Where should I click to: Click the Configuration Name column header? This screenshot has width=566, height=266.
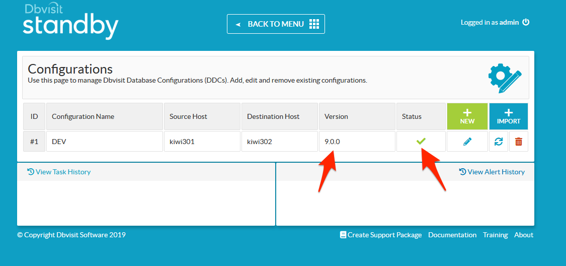(x=105, y=116)
